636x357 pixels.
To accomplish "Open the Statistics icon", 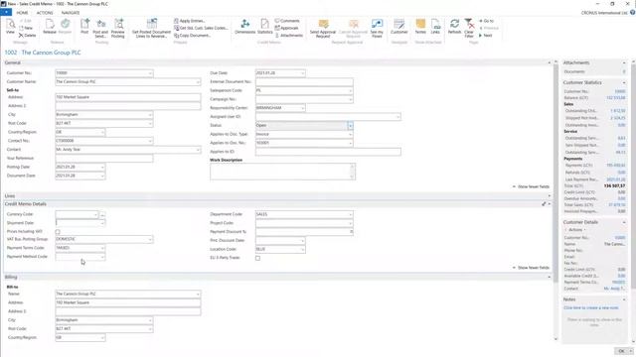I will pyautogui.click(x=265, y=27).
